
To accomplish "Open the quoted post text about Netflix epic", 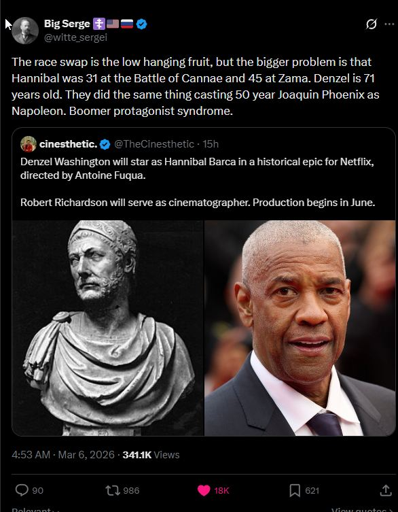I will pos(198,182).
